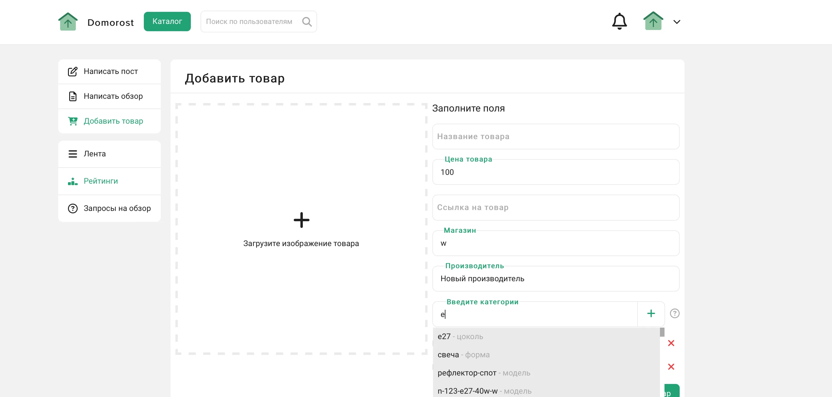Viewport: 832px width, 397px height.
Task: Open Запросы на обзор in sidebar
Action: [x=117, y=208]
